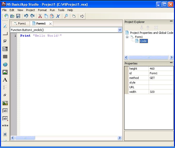This screenshot has width=175, height=148.
Task: Edit the id property value Form1
Action: [161, 73]
